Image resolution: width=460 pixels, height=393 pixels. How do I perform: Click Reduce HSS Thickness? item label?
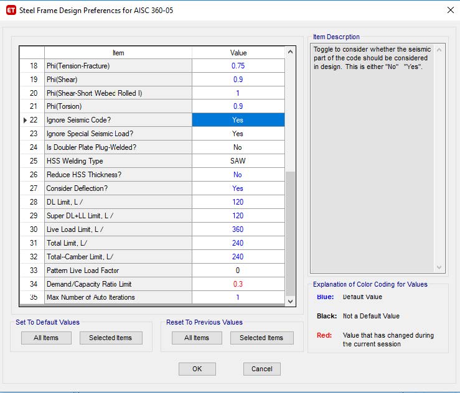pos(84,175)
